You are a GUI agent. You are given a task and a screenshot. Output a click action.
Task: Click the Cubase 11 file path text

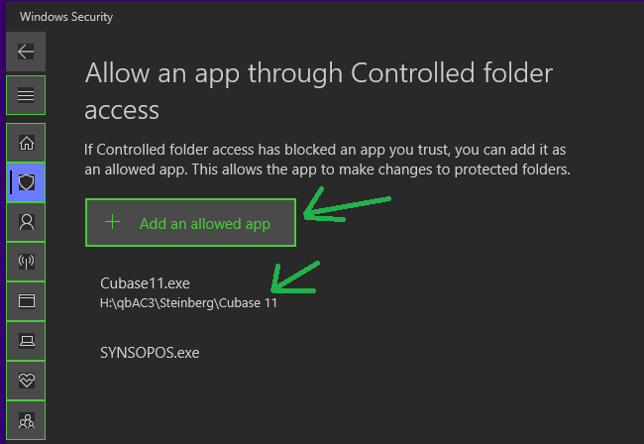point(189,302)
